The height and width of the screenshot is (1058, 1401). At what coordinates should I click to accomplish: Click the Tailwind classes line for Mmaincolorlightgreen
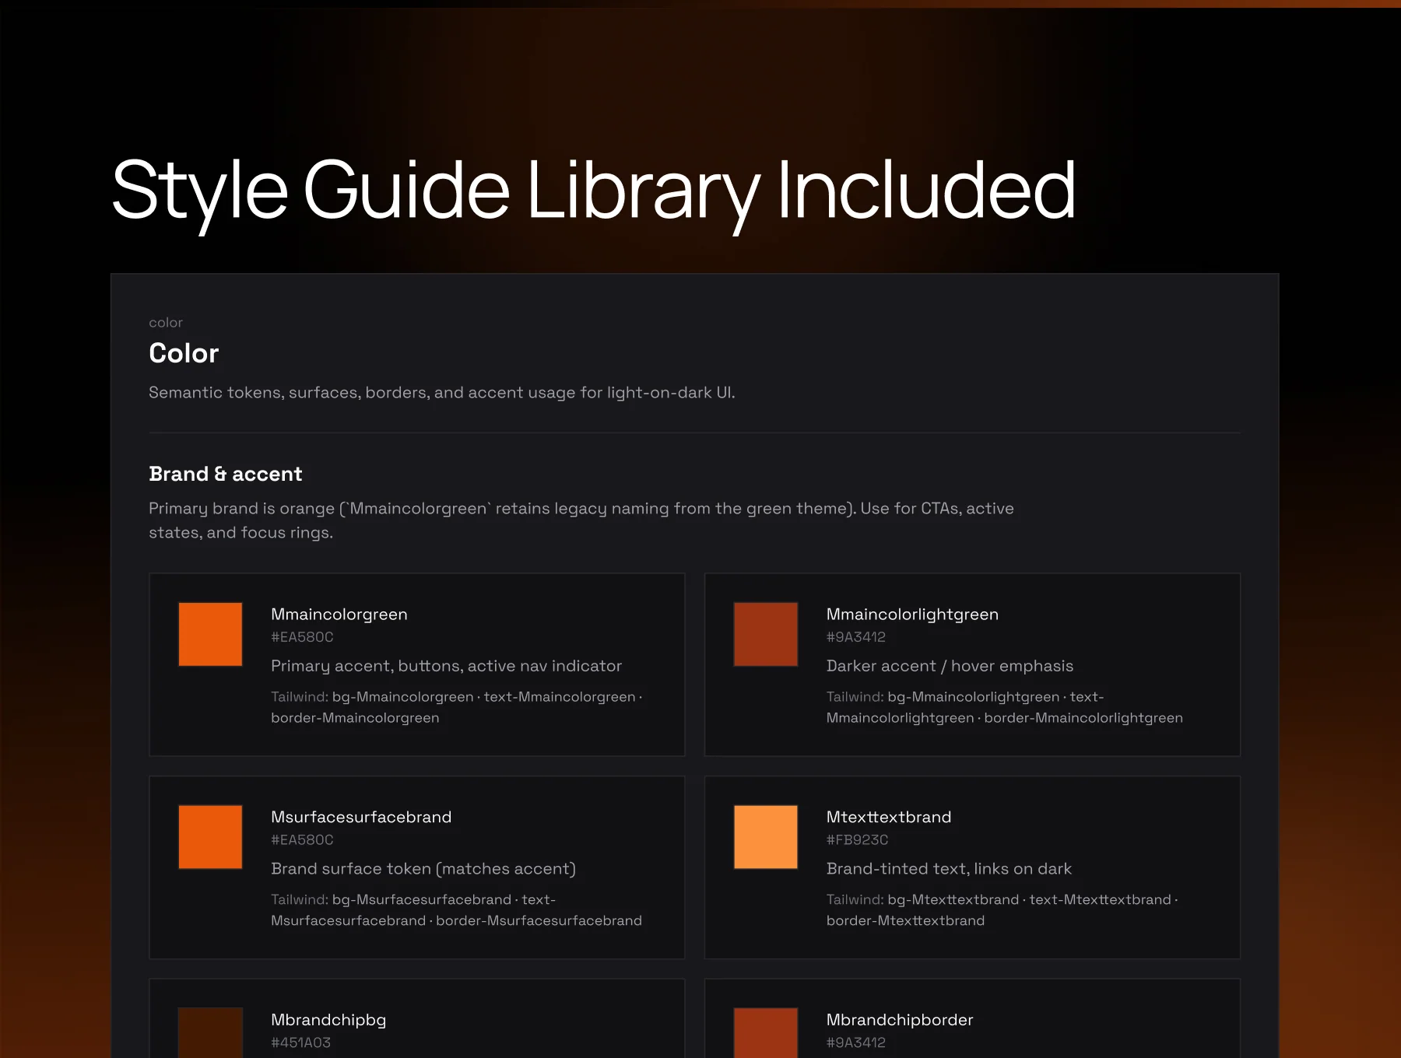[x=1005, y=707]
